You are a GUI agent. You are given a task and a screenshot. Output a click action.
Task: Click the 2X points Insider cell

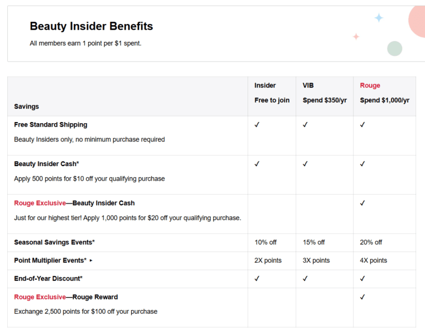268,261
